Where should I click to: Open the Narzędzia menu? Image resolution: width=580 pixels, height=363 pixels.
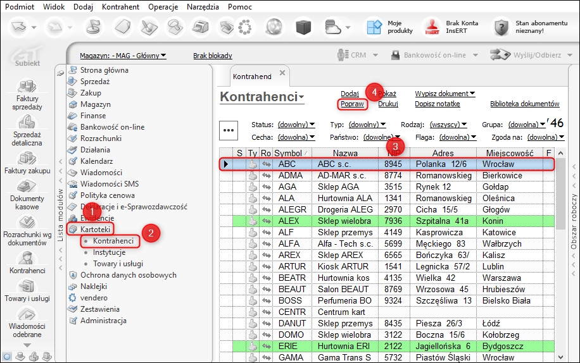click(x=203, y=7)
